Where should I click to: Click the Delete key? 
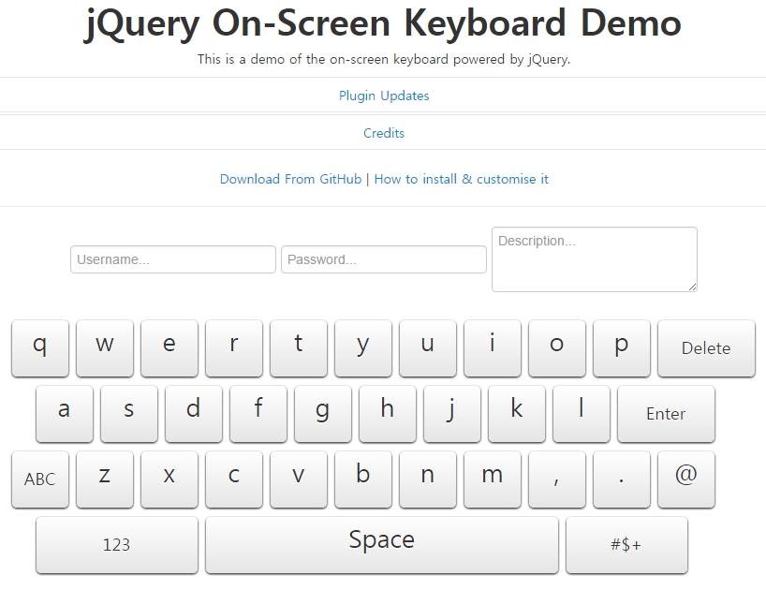[706, 348]
